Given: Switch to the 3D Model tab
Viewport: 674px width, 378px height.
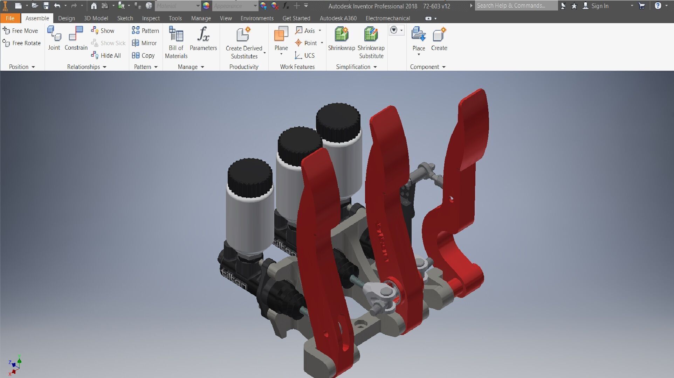Looking at the screenshot, I should (96, 18).
